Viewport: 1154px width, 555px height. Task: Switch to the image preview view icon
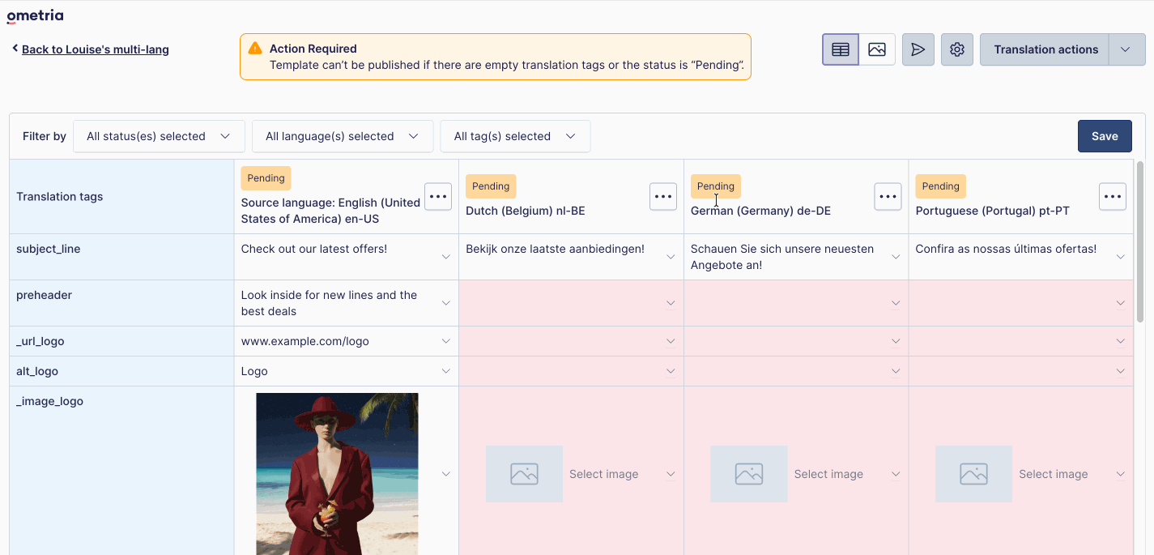pyautogui.click(x=877, y=49)
